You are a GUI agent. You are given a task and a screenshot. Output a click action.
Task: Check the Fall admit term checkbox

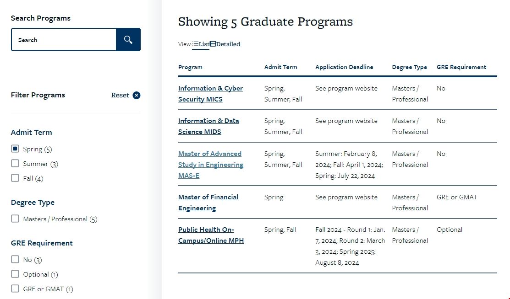coord(15,178)
